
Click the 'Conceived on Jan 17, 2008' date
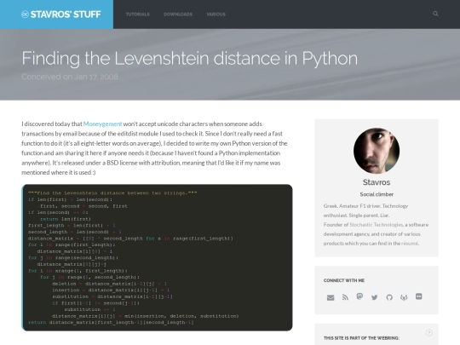click(x=70, y=77)
